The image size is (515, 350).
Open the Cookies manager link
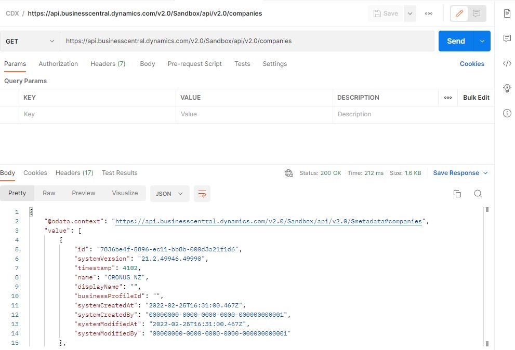coord(472,64)
